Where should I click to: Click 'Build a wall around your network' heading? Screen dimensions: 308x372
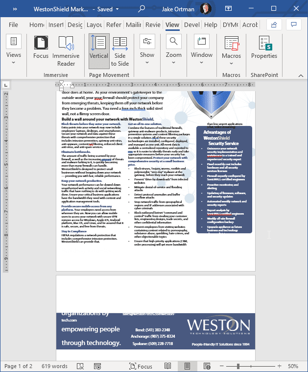[108, 119]
